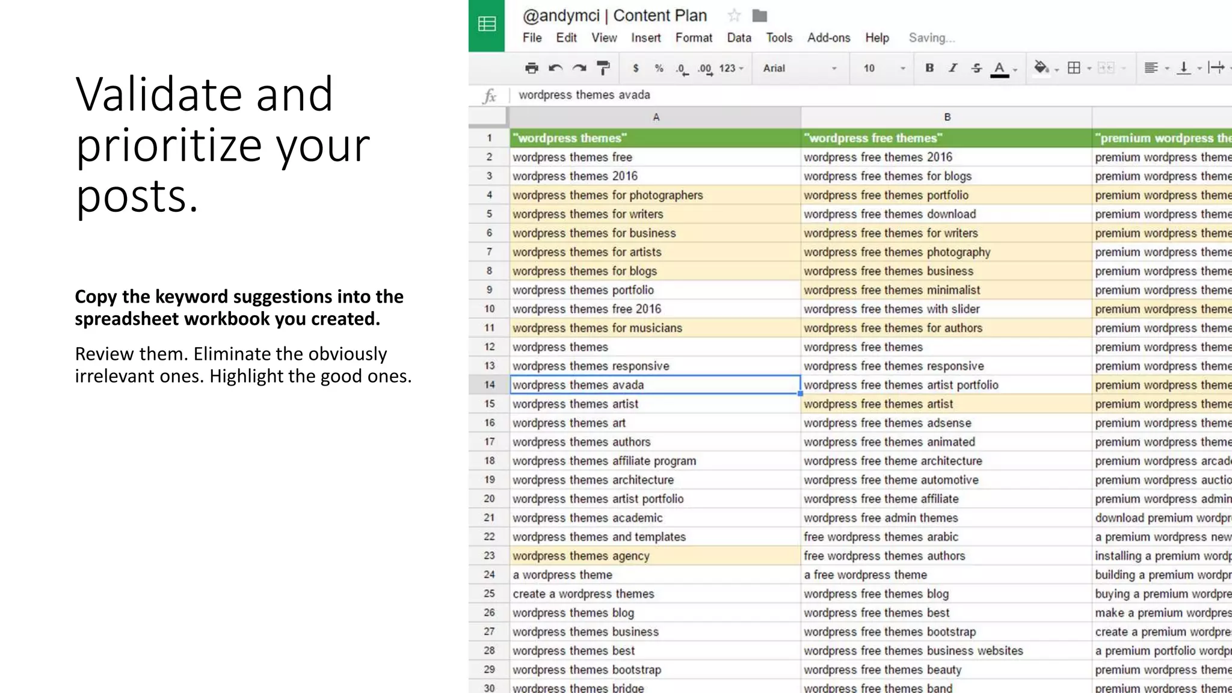Viewport: 1232px width, 693px height.
Task: Open the Insert menu
Action: click(645, 37)
